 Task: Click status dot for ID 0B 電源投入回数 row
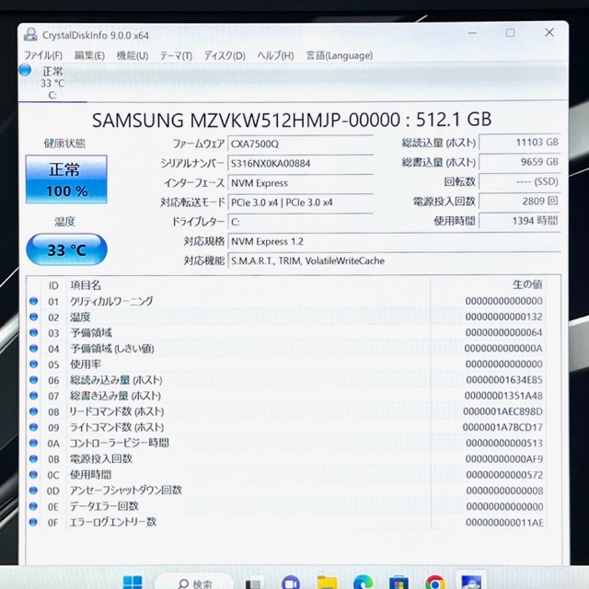coord(33,459)
